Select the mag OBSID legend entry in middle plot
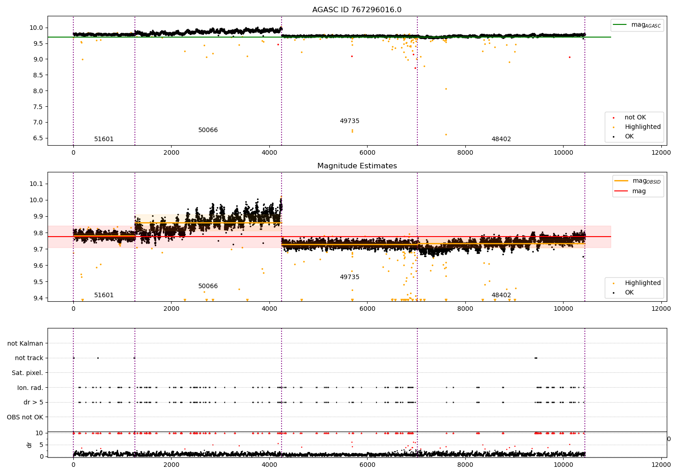679x475 pixels. pos(638,181)
